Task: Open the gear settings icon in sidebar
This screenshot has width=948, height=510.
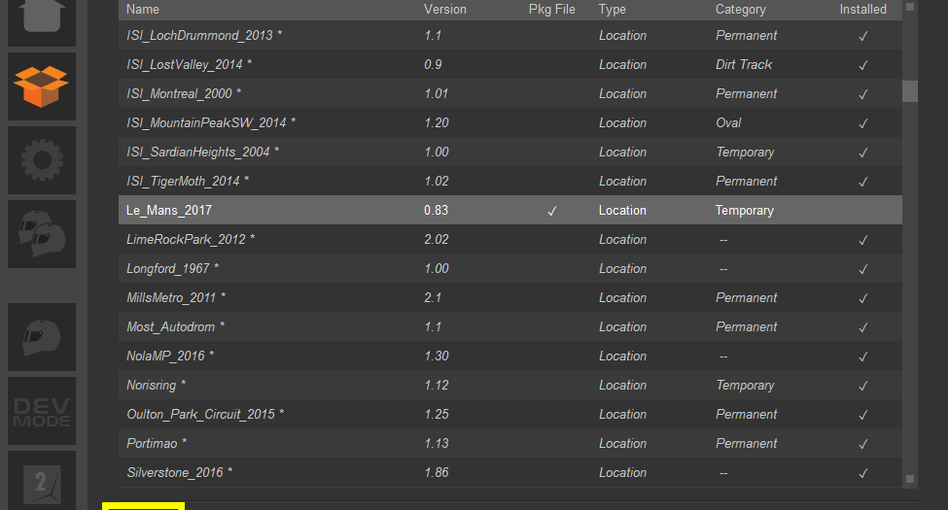Action: click(41, 160)
